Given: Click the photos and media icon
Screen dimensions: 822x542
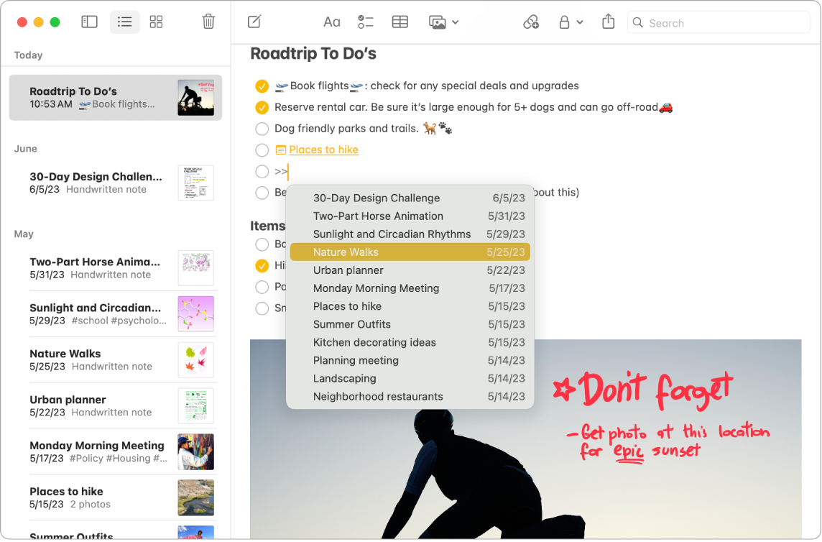Looking at the screenshot, I should (436, 22).
